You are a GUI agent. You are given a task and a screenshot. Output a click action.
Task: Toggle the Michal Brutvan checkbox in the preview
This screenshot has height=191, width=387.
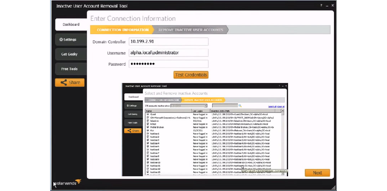click(148, 127)
